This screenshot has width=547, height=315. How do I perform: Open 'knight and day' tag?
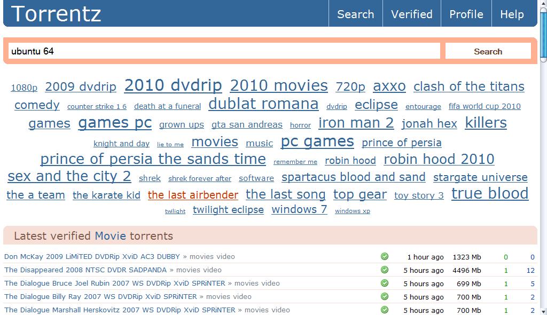[x=121, y=144]
